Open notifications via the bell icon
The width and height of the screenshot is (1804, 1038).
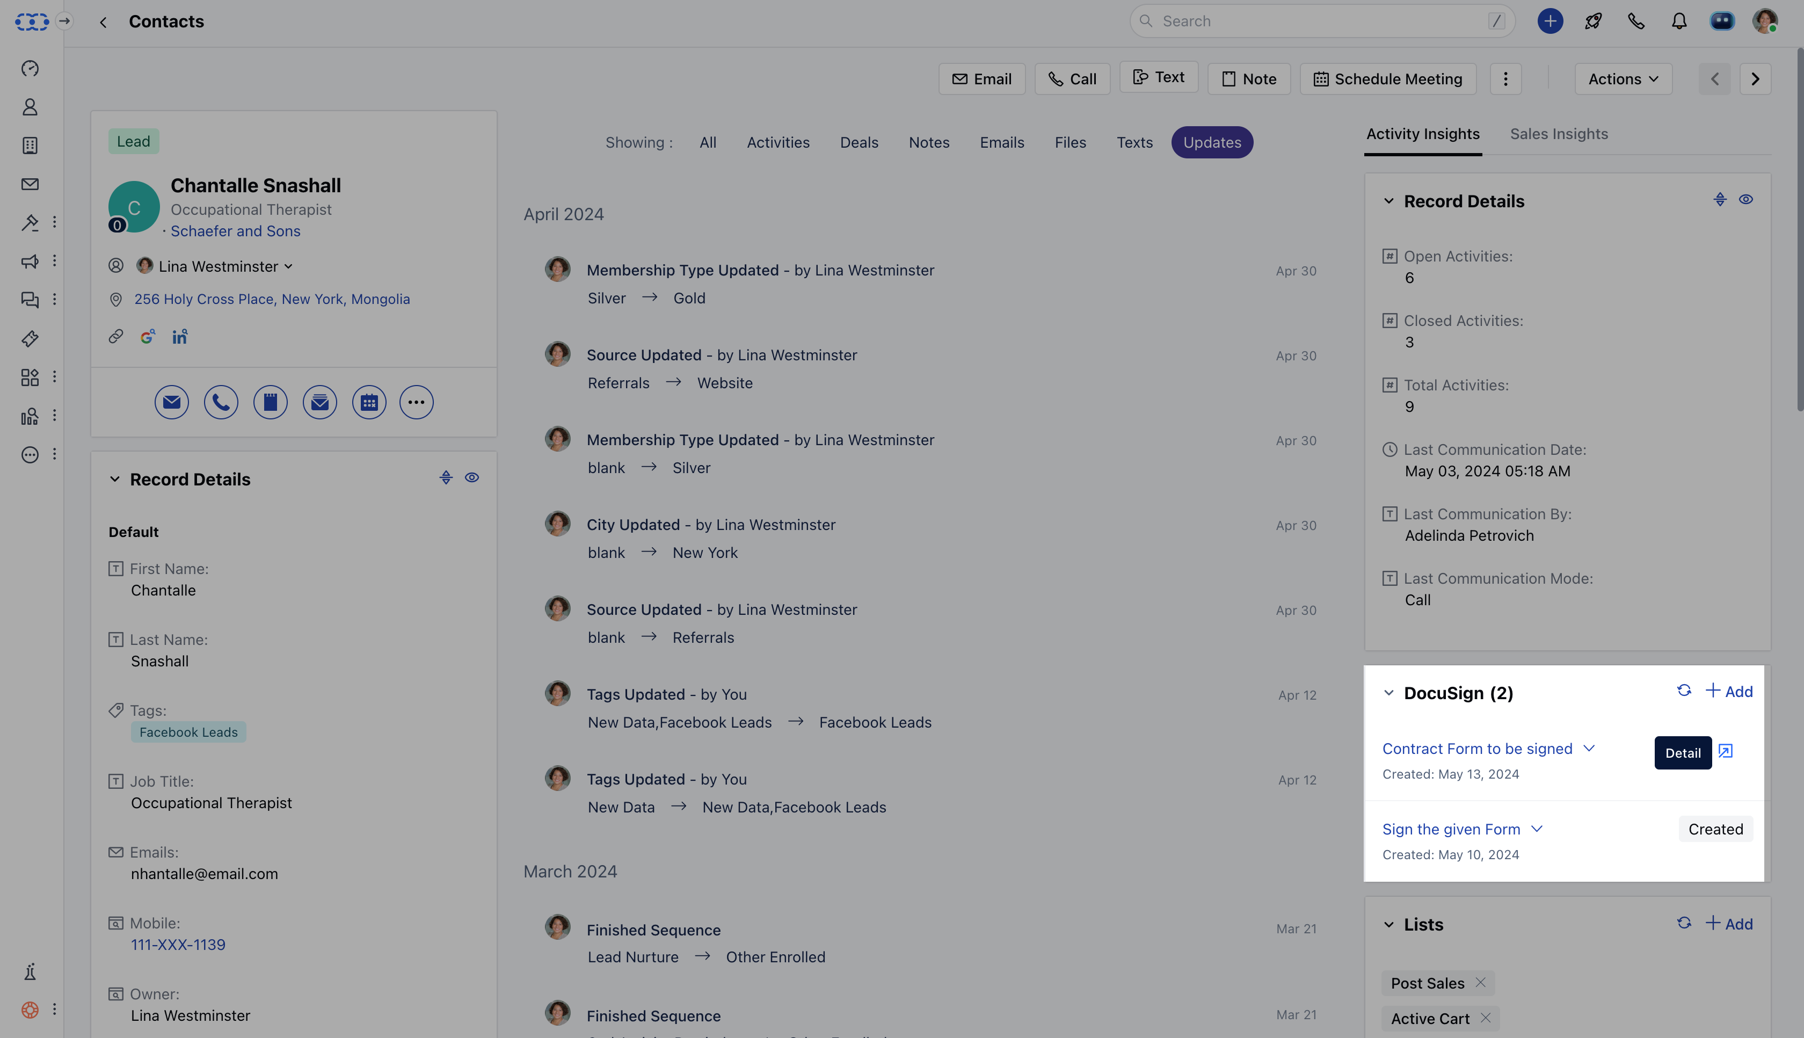tap(1678, 21)
